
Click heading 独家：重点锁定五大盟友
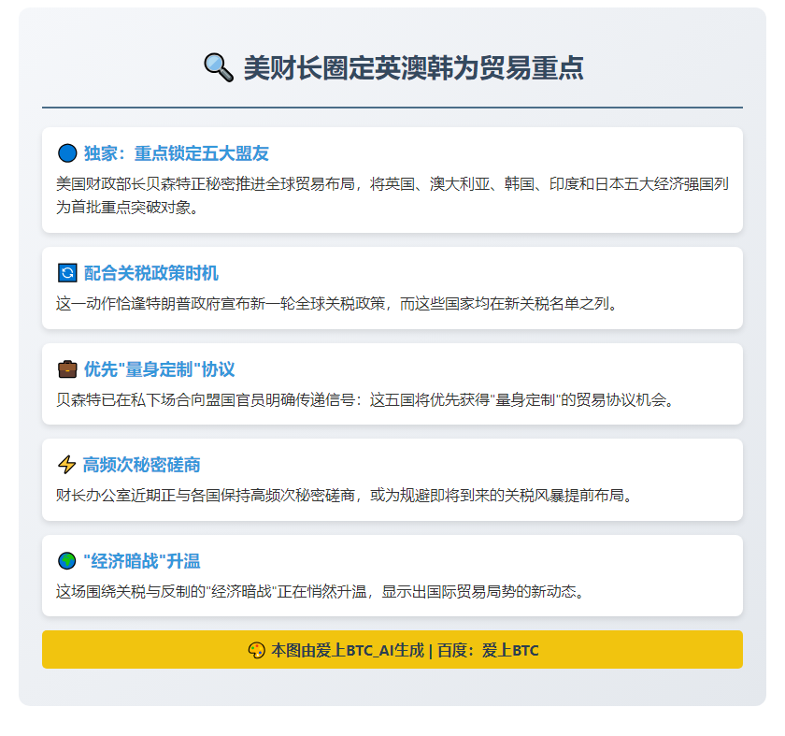pos(177,153)
